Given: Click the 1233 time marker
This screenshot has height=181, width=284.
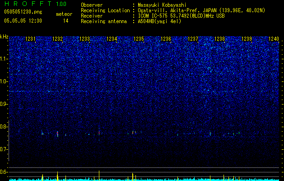Looking at the screenshot, I should [x=84, y=39].
